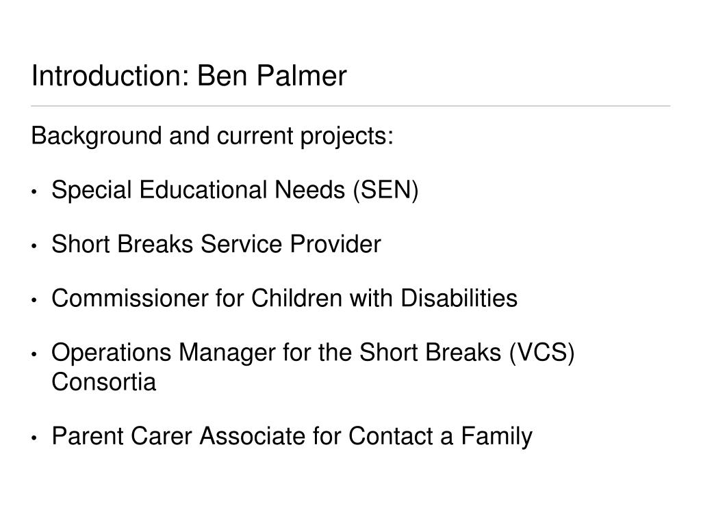Click the word Disabilities
Image resolution: width=701 pixels, height=525 pixels.
(459, 298)
